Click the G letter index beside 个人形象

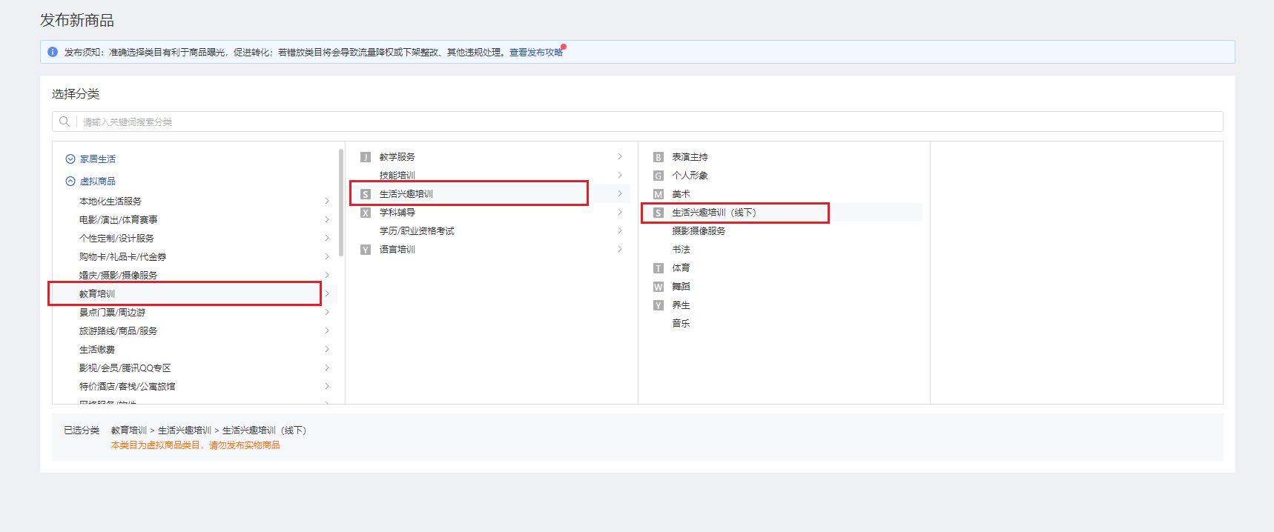(x=658, y=176)
